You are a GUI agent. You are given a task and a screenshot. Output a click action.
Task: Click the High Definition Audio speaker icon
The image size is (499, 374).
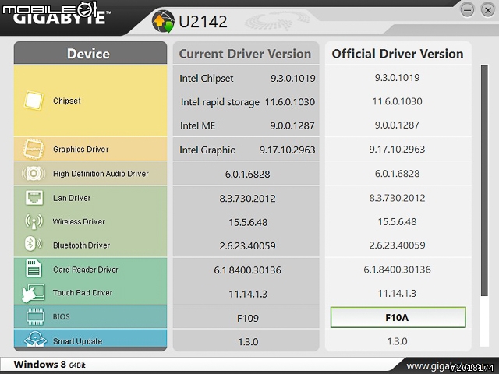tap(34, 173)
